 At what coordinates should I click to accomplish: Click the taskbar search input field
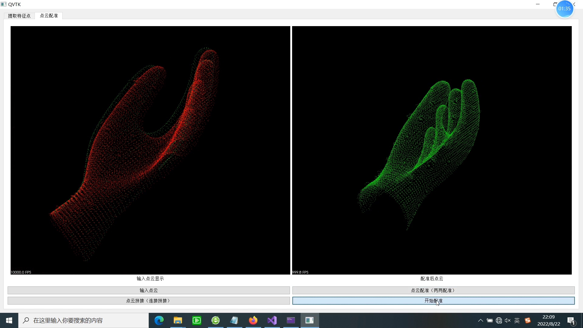click(84, 320)
